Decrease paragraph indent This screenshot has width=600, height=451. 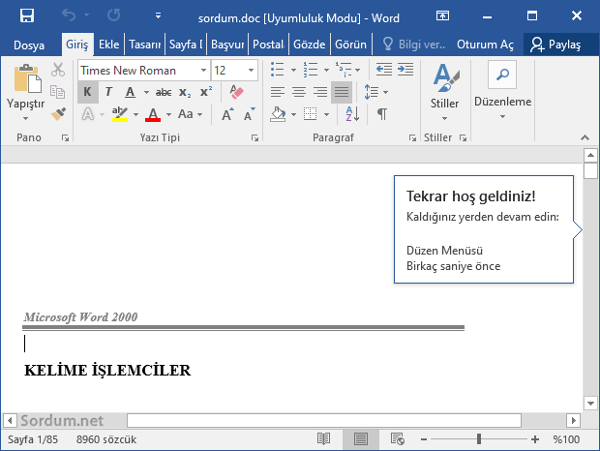coord(384,70)
